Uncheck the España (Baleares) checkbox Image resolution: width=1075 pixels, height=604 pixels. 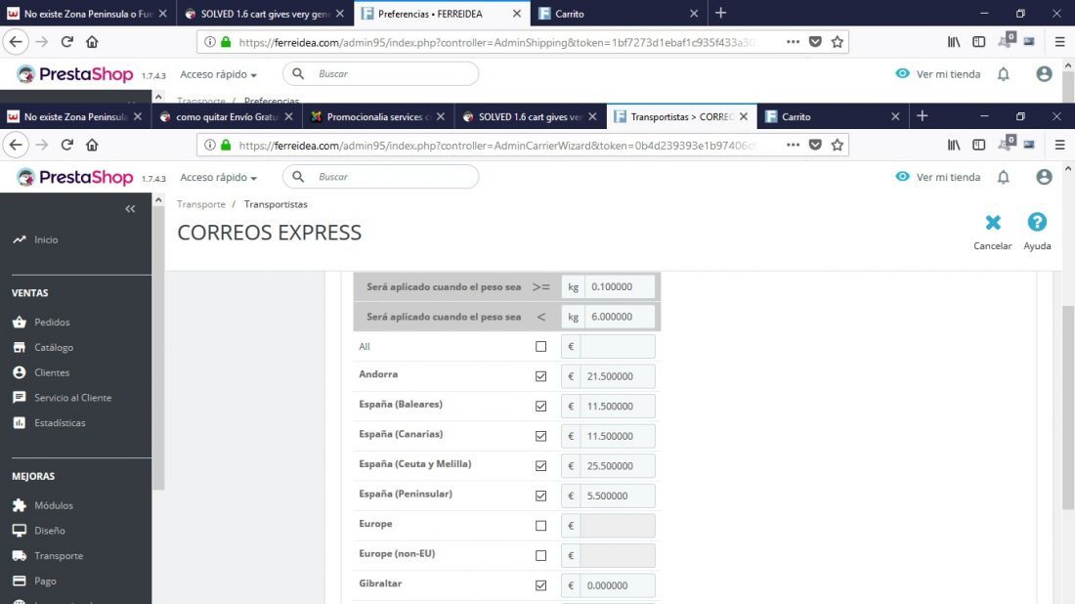[x=541, y=406]
